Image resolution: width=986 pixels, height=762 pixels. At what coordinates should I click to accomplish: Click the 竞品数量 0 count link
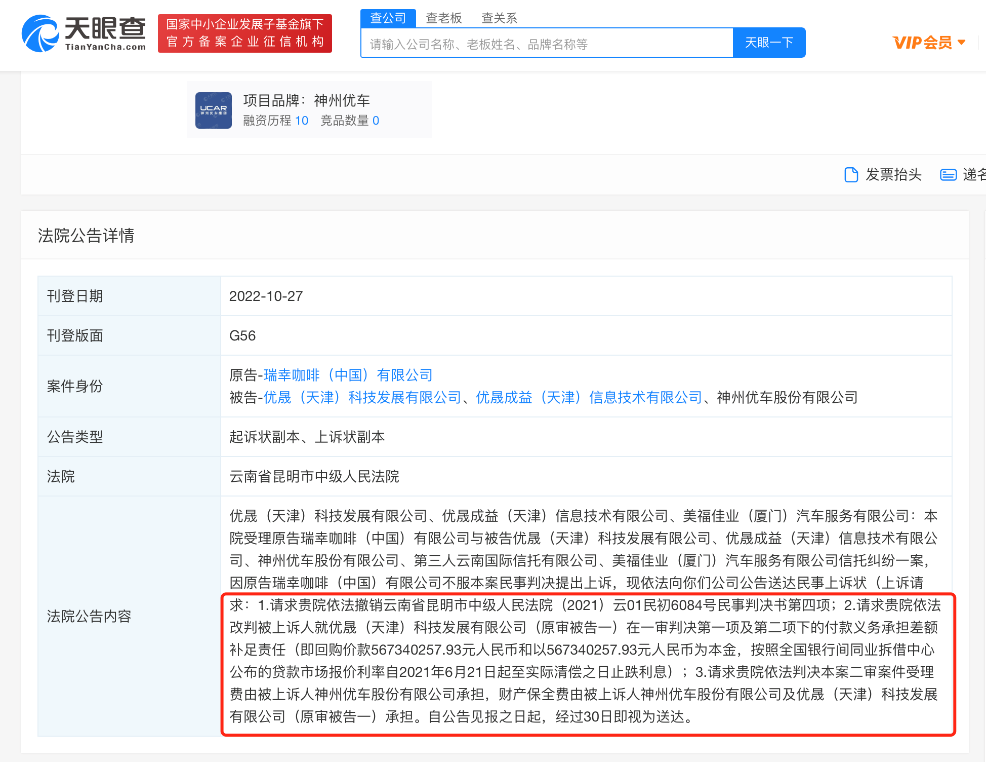[375, 121]
